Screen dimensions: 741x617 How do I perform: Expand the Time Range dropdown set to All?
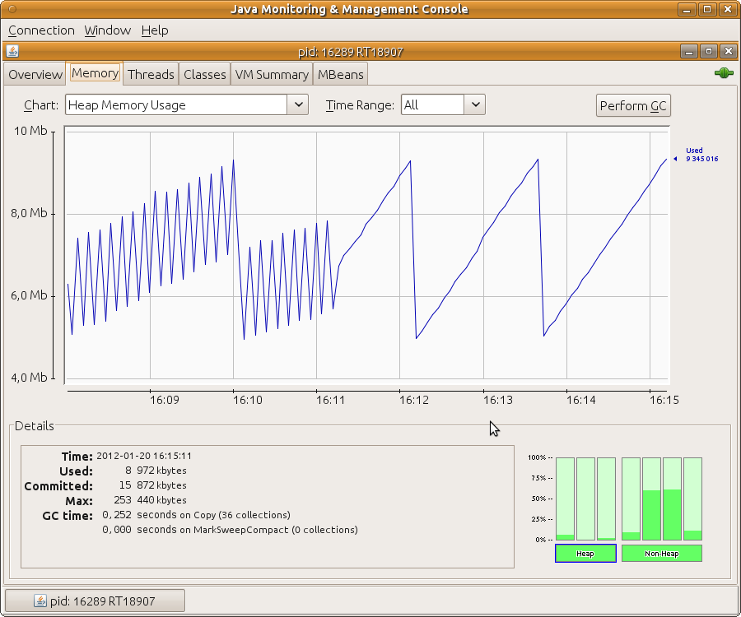click(x=443, y=105)
